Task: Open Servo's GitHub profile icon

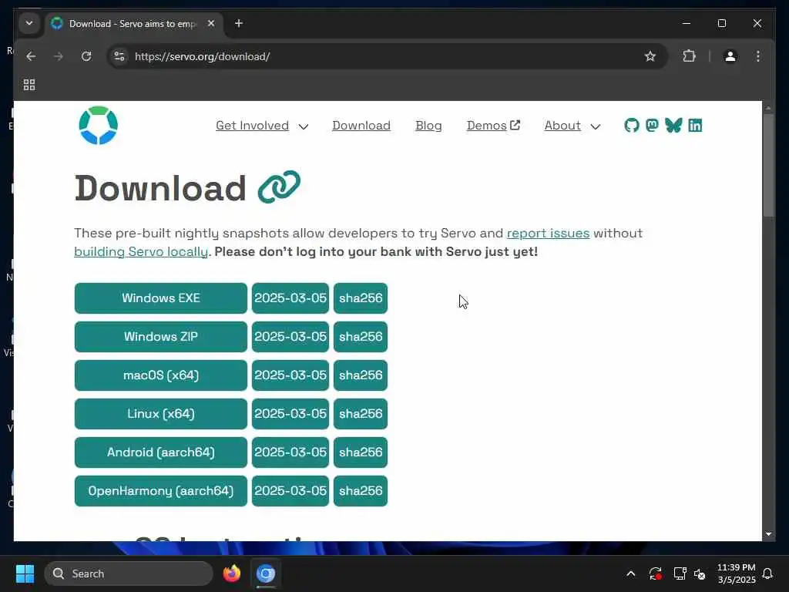Action: [x=632, y=126]
